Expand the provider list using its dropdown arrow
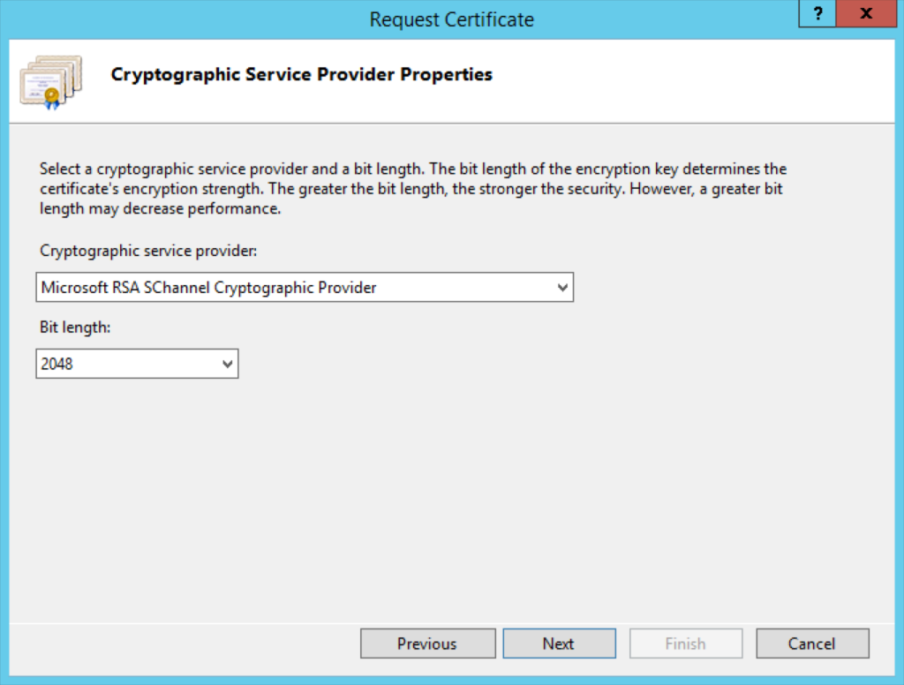 point(562,287)
